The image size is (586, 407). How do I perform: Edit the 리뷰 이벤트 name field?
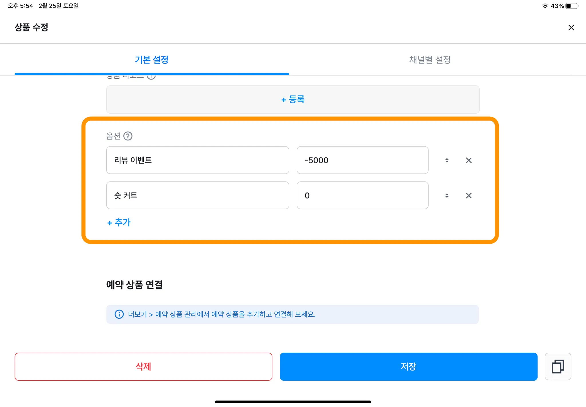197,160
